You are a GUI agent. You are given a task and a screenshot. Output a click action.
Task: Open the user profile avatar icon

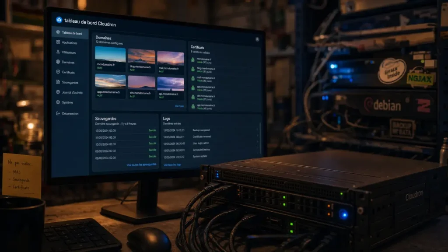pyautogui.click(x=257, y=39)
